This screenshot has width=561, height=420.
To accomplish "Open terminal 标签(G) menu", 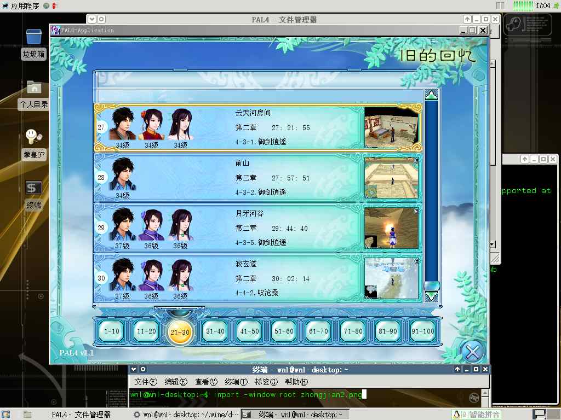I will (266, 382).
